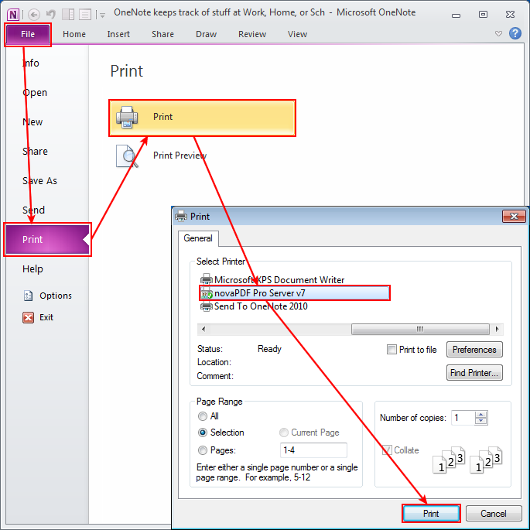530x530 pixels.
Task: Click the large Print button with printer icon
Action: point(202,118)
